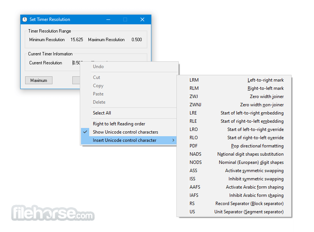Click the Maximum button
Image resolution: width=314 pixels, height=232 pixels.
point(39,80)
